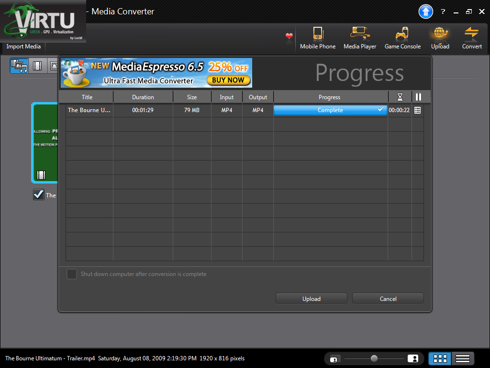Click BUY NOW in MediaEspresso banner
The height and width of the screenshot is (368, 490).
point(228,80)
